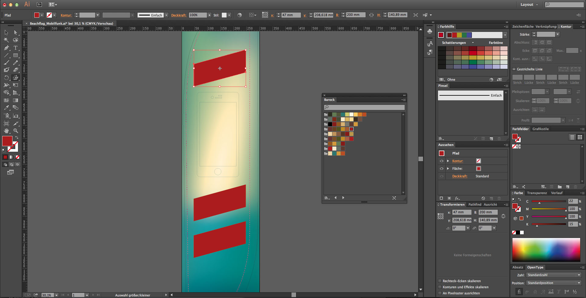
Task: Select the Type tool
Action: coord(16,48)
